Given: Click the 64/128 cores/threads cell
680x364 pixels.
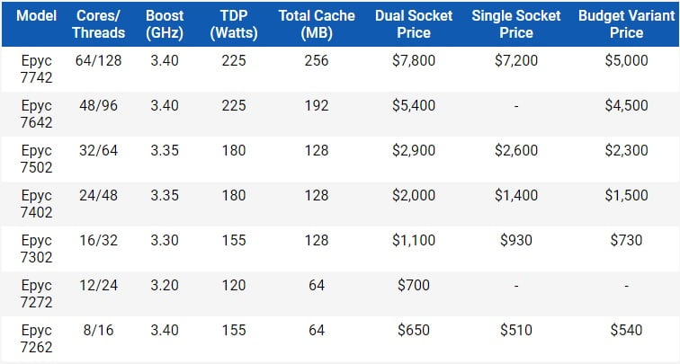Looking at the screenshot, I should click(x=101, y=61).
